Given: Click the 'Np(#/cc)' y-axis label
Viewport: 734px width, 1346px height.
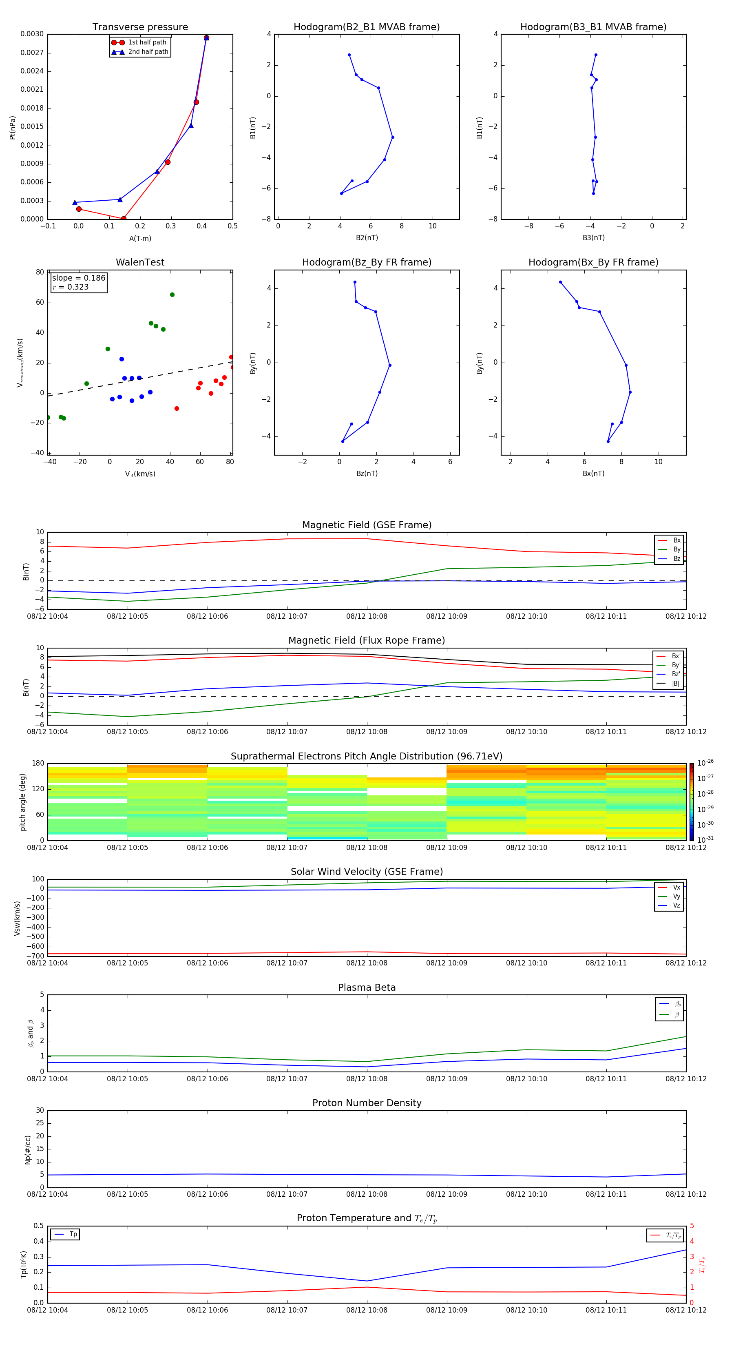Looking at the screenshot, I should point(28,1149).
